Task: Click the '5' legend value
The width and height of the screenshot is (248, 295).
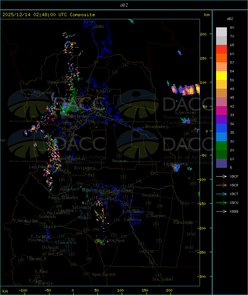Action: click(231, 167)
